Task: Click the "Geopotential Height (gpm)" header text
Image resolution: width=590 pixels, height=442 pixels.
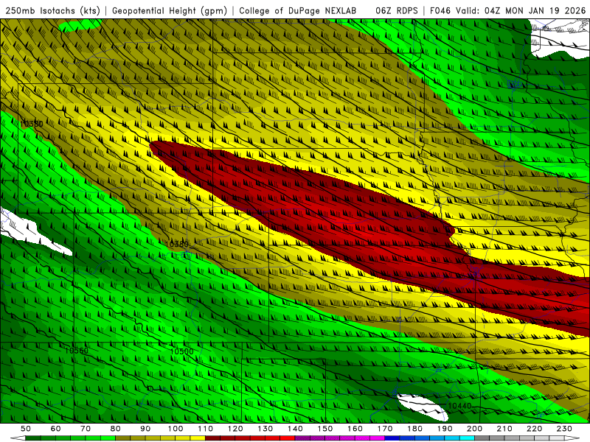Action: coord(170,10)
